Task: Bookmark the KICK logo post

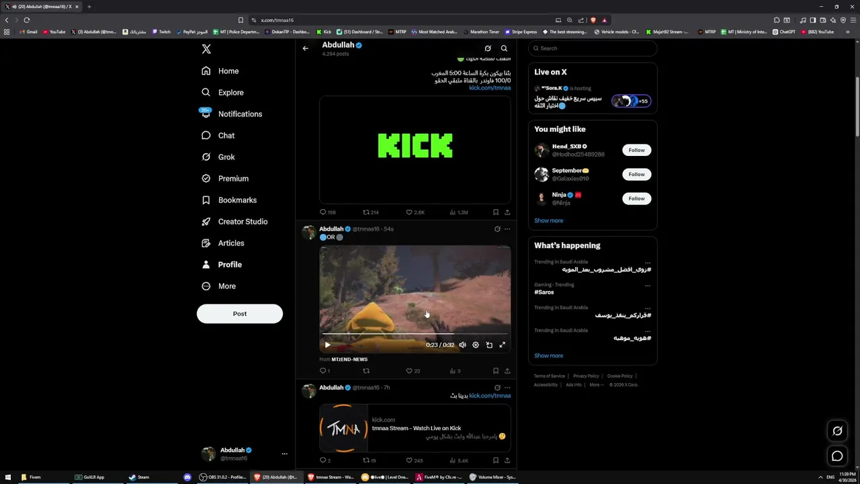Action: 496,212
